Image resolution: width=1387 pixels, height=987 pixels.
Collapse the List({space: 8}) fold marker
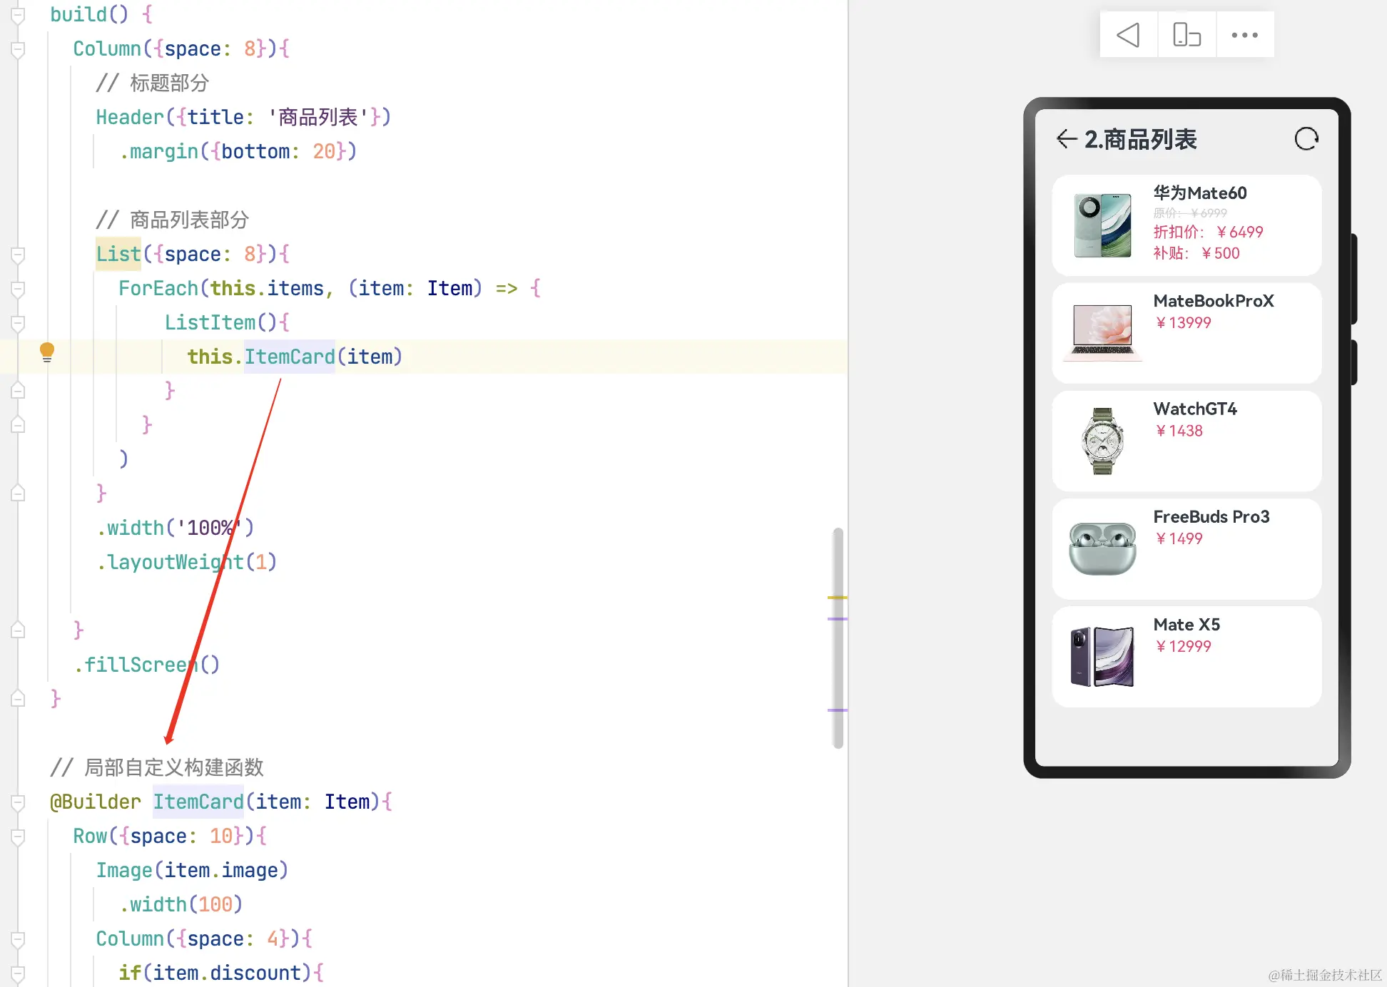coord(19,255)
